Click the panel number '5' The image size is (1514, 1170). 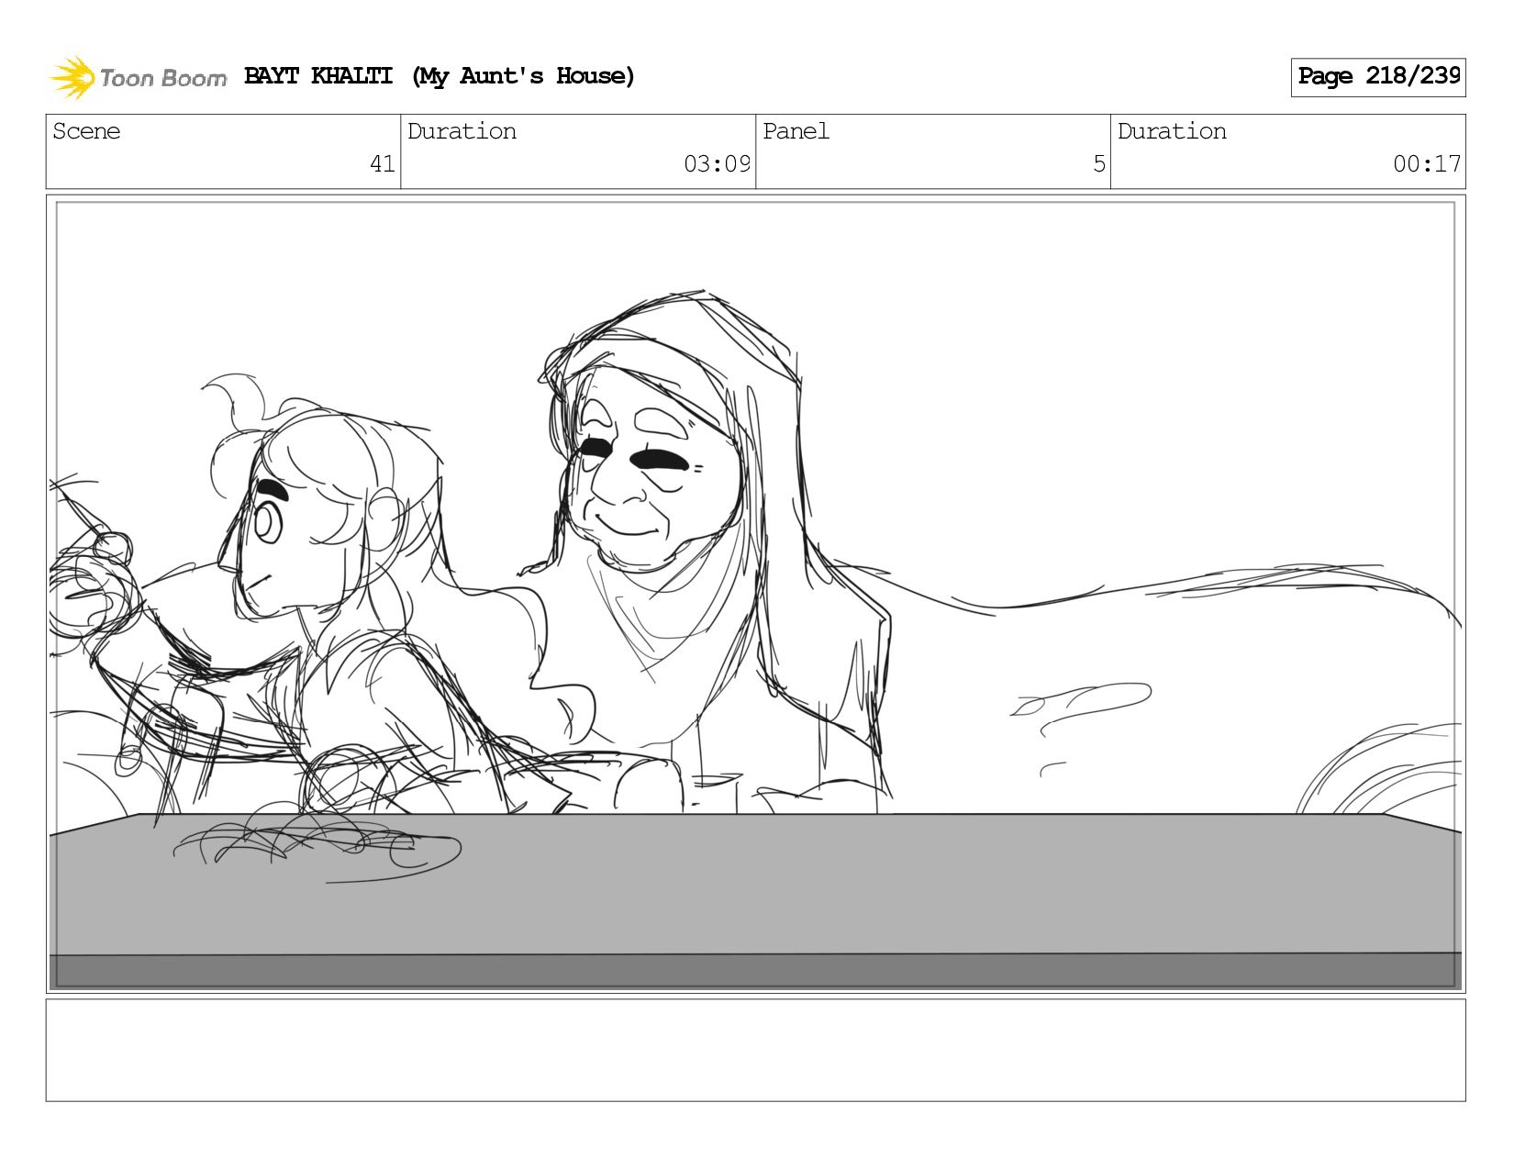(1099, 164)
